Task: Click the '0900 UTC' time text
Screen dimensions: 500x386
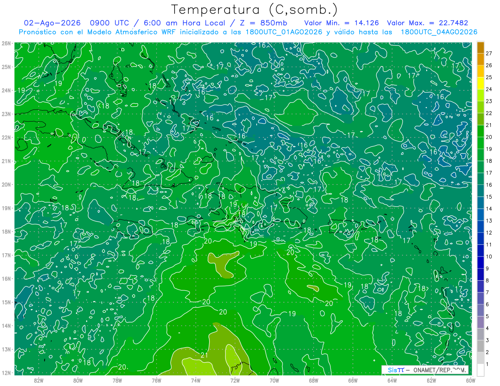Action: [x=110, y=23]
